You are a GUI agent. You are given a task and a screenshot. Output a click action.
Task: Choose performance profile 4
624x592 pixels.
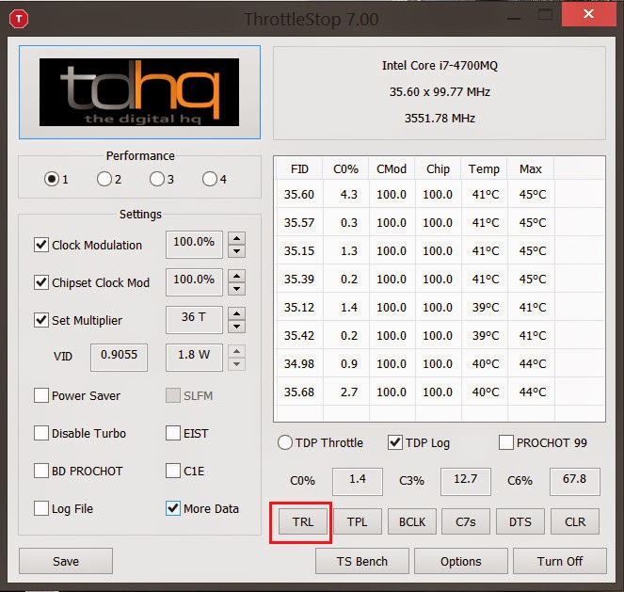click(209, 179)
